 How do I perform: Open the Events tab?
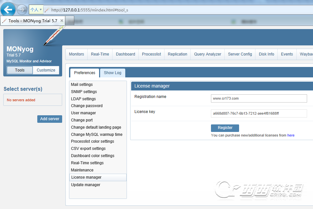(287, 54)
